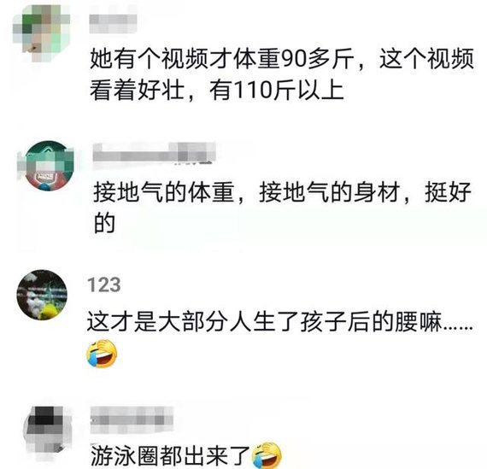487x469 pixels.
Task: Click the laughing emoji after 游泳圈都出来了
Action: (267, 455)
